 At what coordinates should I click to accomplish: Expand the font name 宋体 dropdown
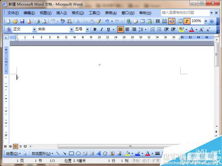[x=71, y=29]
